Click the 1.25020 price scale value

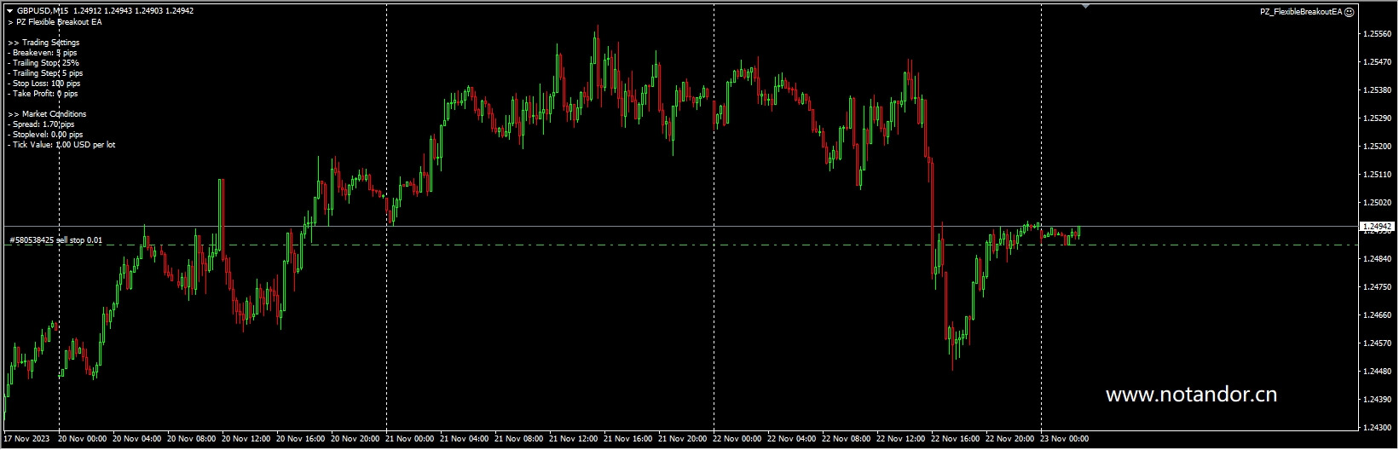pos(1377,203)
